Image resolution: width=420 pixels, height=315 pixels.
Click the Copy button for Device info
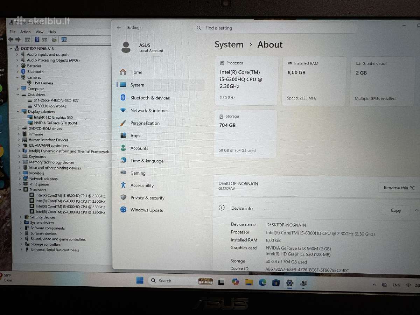[x=396, y=210]
